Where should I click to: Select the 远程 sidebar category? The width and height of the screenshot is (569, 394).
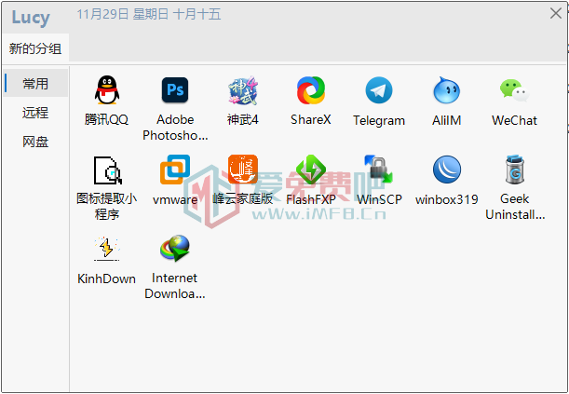point(35,113)
